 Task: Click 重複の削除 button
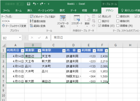pos(38,21)
